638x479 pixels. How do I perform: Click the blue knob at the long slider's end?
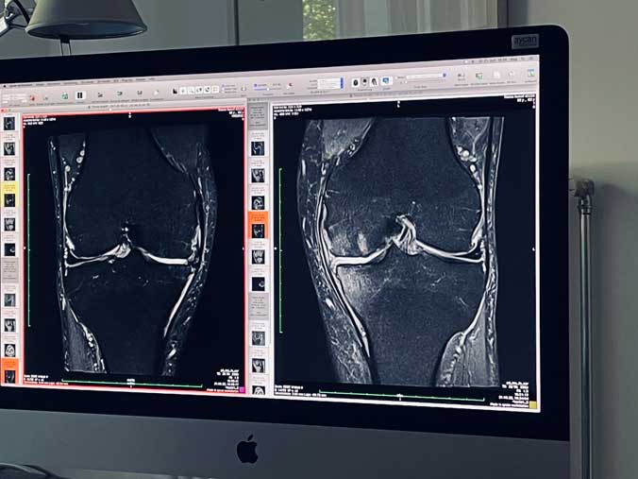coord(445,75)
